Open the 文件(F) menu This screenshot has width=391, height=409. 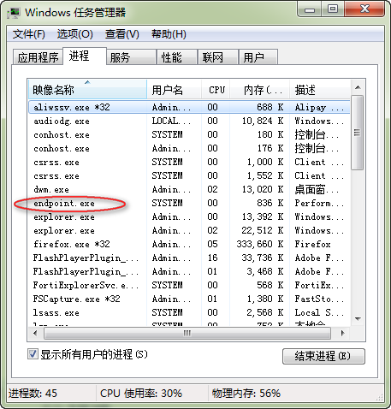click(x=29, y=34)
